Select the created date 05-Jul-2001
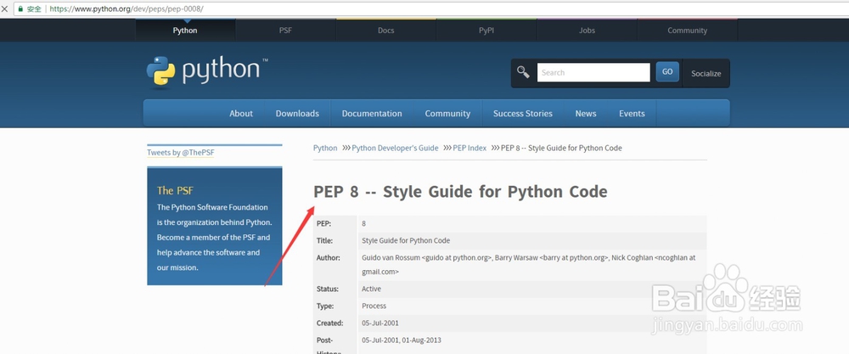Image resolution: width=849 pixels, height=354 pixels. point(380,323)
